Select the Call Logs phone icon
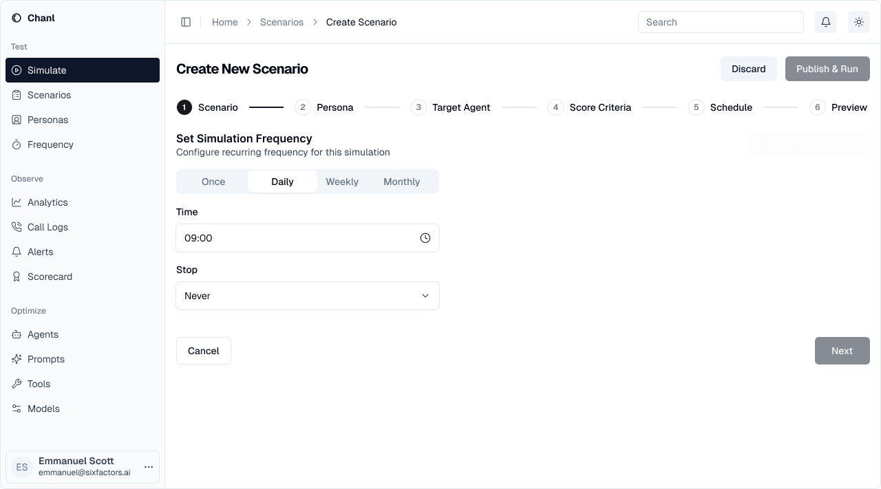Screen dimensions: 881x489 pyautogui.click(x=16, y=227)
